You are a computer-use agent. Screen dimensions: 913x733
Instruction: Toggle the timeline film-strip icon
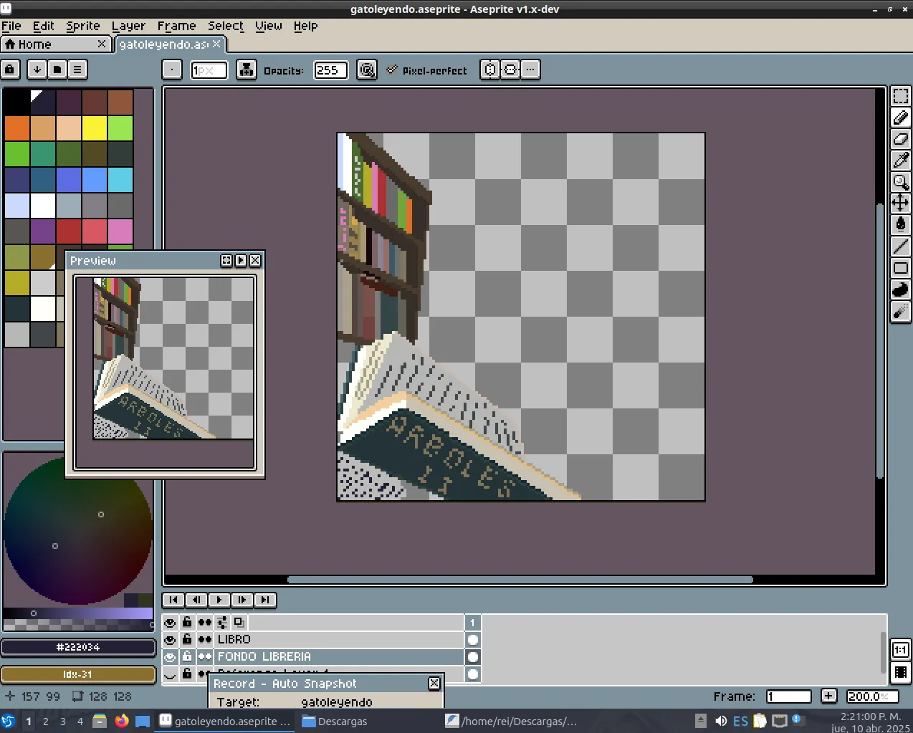(901, 673)
